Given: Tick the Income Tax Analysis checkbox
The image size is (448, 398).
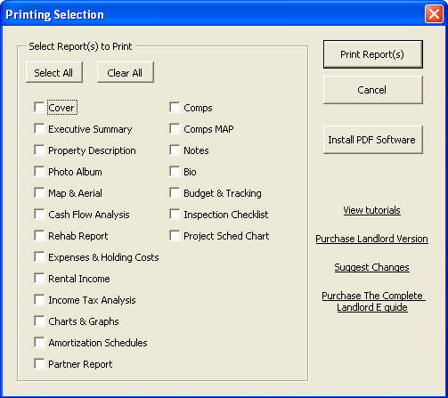Looking at the screenshot, I should coord(39,300).
